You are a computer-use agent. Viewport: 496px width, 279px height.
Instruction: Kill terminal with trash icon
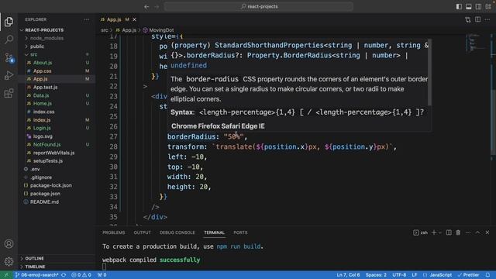458,232
